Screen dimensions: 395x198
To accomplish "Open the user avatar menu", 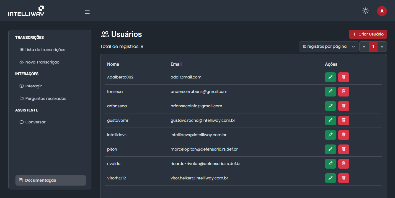I will click(x=382, y=11).
